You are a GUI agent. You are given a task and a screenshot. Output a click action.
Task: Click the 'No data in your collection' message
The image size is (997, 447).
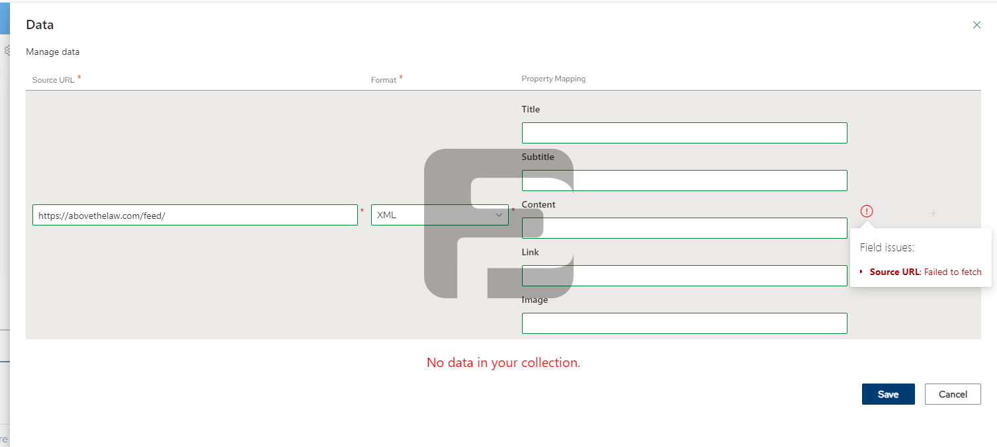[503, 362]
